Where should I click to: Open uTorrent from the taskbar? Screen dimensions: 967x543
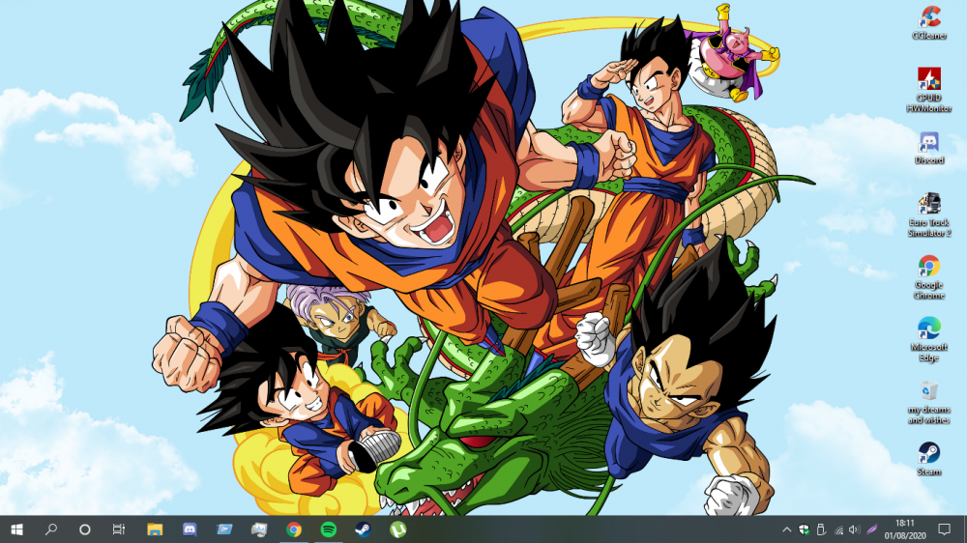(398, 529)
